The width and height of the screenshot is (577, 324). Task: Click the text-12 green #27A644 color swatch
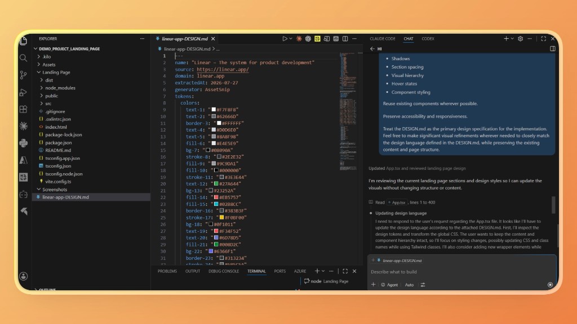(216, 184)
